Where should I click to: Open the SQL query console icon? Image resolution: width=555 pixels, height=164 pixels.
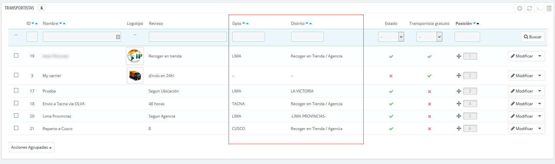539,8
